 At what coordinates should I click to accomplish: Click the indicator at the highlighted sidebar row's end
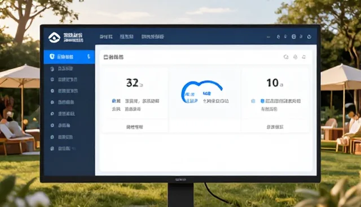(x=89, y=56)
